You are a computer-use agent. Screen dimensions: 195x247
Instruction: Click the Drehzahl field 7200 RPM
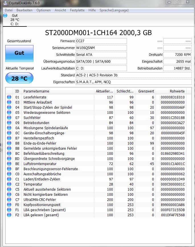point(178,55)
